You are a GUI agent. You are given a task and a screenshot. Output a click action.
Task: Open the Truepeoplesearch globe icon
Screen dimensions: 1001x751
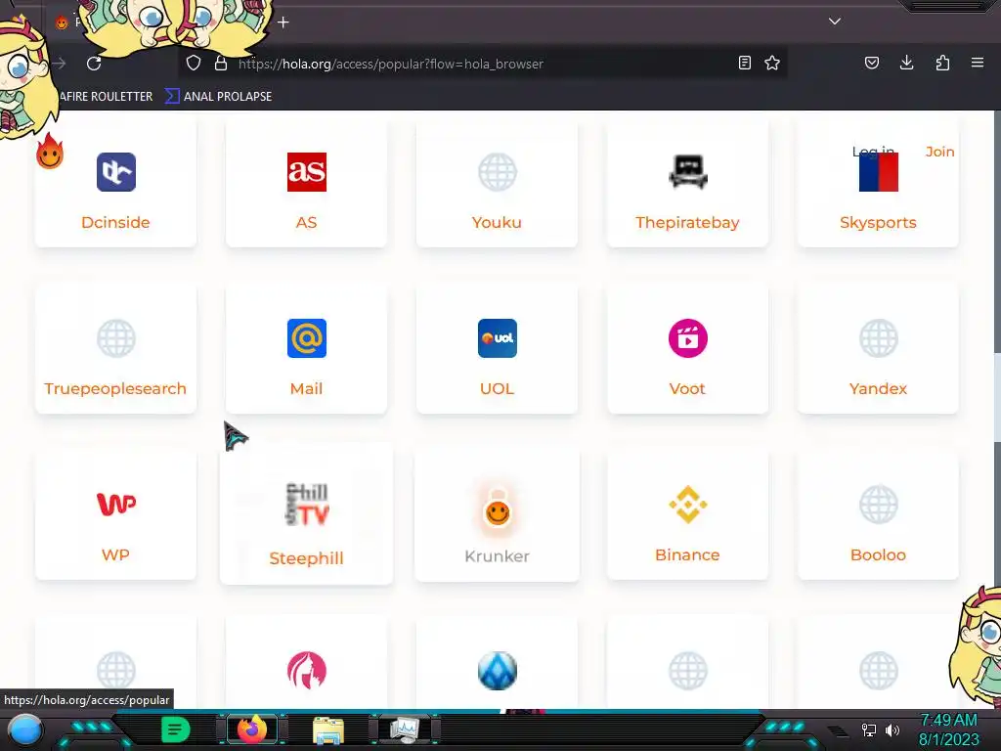(x=115, y=337)
